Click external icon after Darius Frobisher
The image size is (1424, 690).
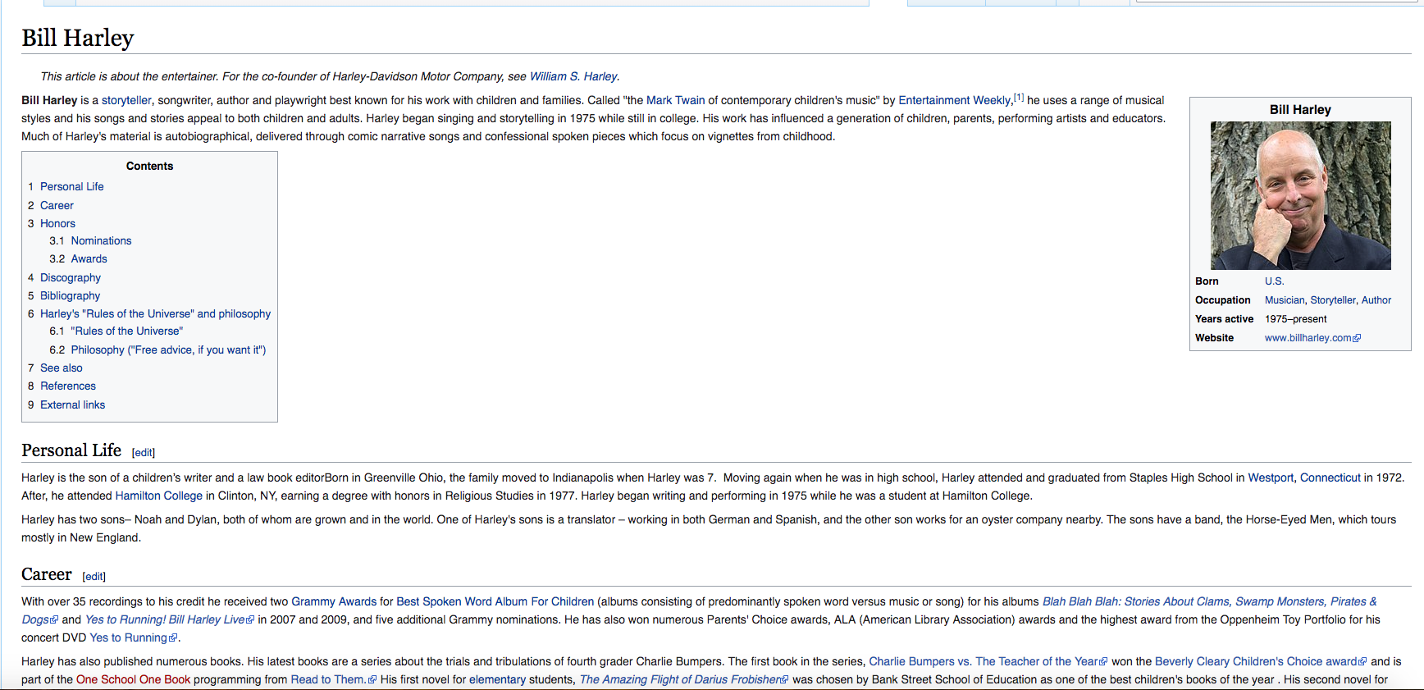pos(784,680)
